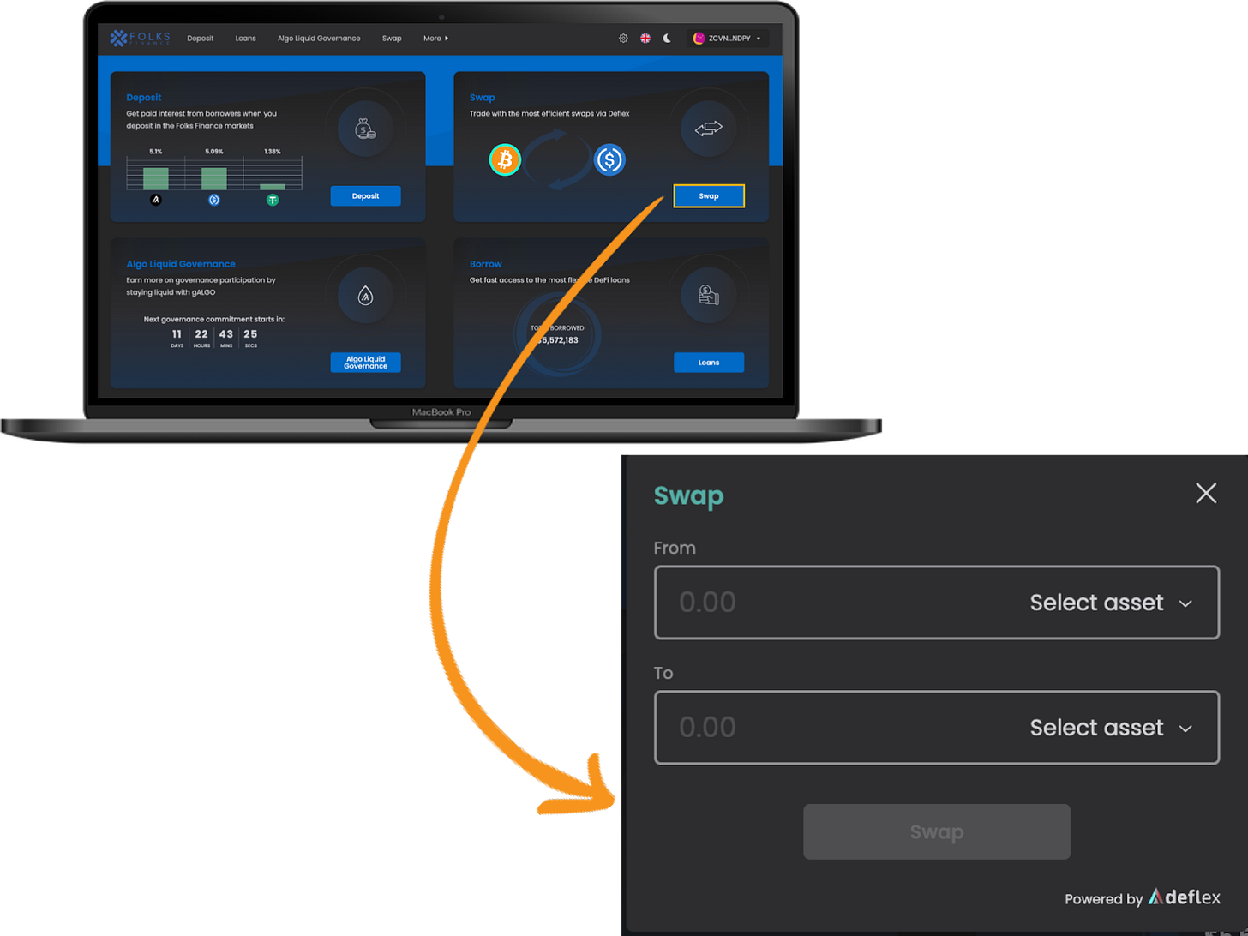Click the Folks Finance logo
1248x936 pixels.
tap(140, 38)
